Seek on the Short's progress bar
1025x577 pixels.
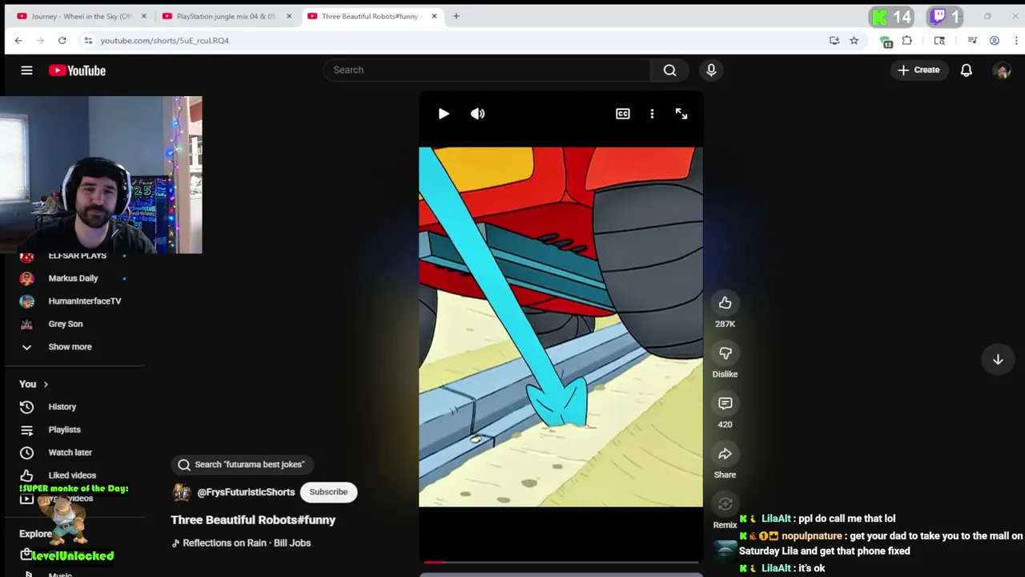561,563
